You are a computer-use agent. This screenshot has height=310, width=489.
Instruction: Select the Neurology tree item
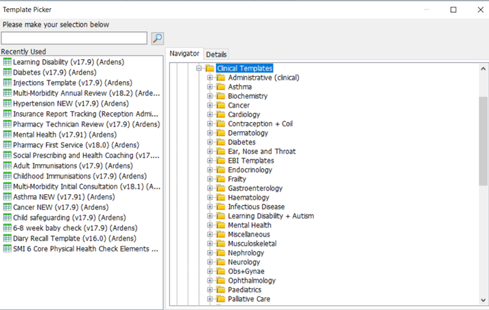click(x=244, y=262)
